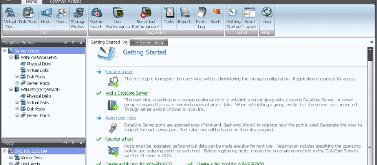Screen dimensions: 377x165
Task: Click Reset Layout in ribbon
Action: (x=250, y=18)
